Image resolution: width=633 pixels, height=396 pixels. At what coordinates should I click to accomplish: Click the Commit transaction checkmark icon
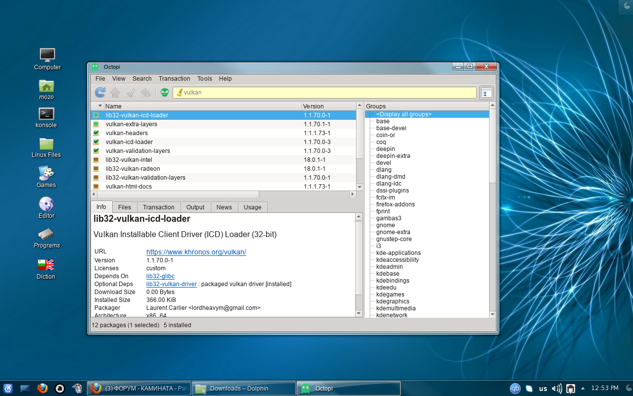131,92
